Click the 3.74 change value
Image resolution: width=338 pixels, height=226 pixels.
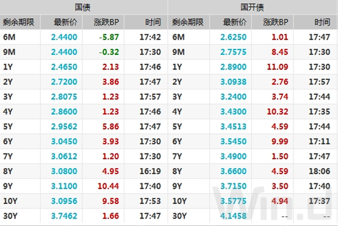click(x=280, y=97)
